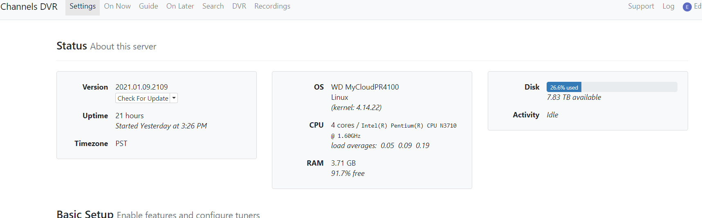The width and height of the screenshot is (702, 218).
Task: Open the Guide page
Action: click(x=148, y=6)
